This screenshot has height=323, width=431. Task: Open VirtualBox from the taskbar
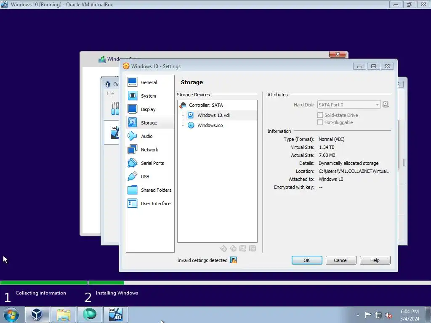37,315
